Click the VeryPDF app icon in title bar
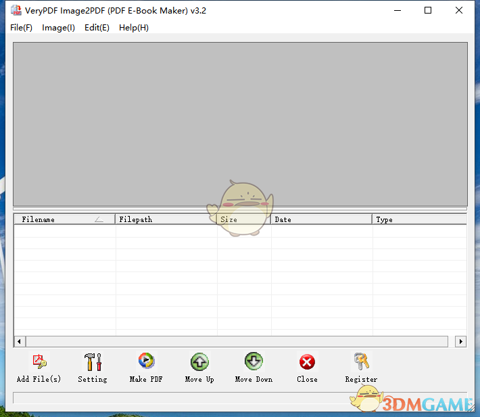 tap(16, 10)
